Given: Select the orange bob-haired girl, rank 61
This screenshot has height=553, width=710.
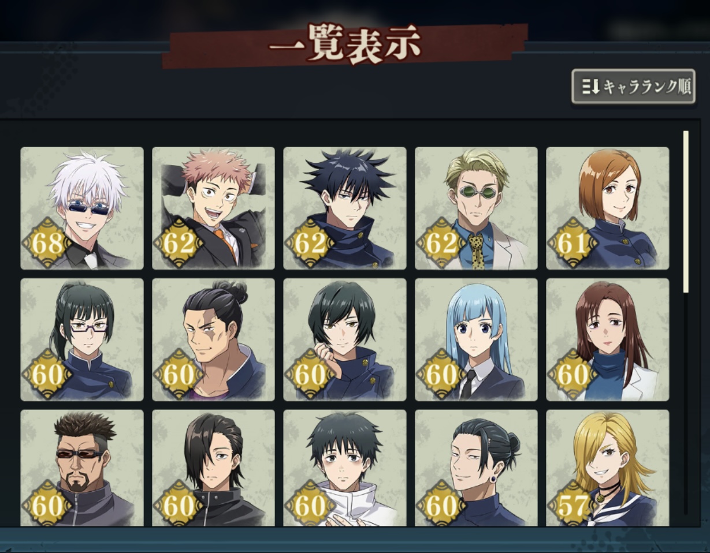Looking at the screenshot, I should [x=608, y=208].
